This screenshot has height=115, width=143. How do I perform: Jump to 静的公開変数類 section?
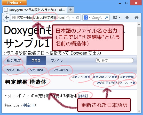pyautogui.click(x=107, y=83)
